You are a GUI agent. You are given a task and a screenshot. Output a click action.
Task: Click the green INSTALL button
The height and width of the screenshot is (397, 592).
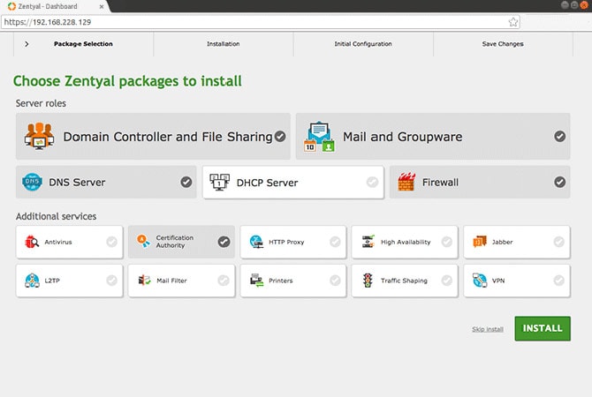pos(543,328)
